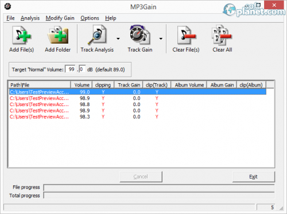
Task: Sort by the Album Volume column header
Action: click(189, 85)
